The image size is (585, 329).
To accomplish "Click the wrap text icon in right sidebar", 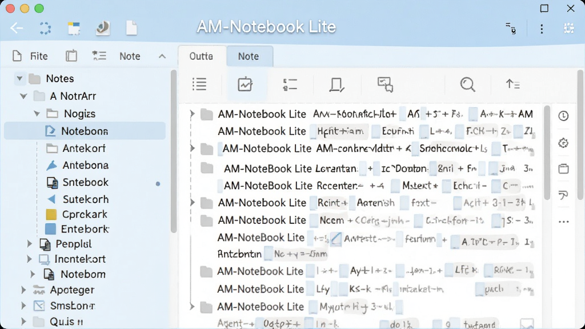I will coord(563,195).
